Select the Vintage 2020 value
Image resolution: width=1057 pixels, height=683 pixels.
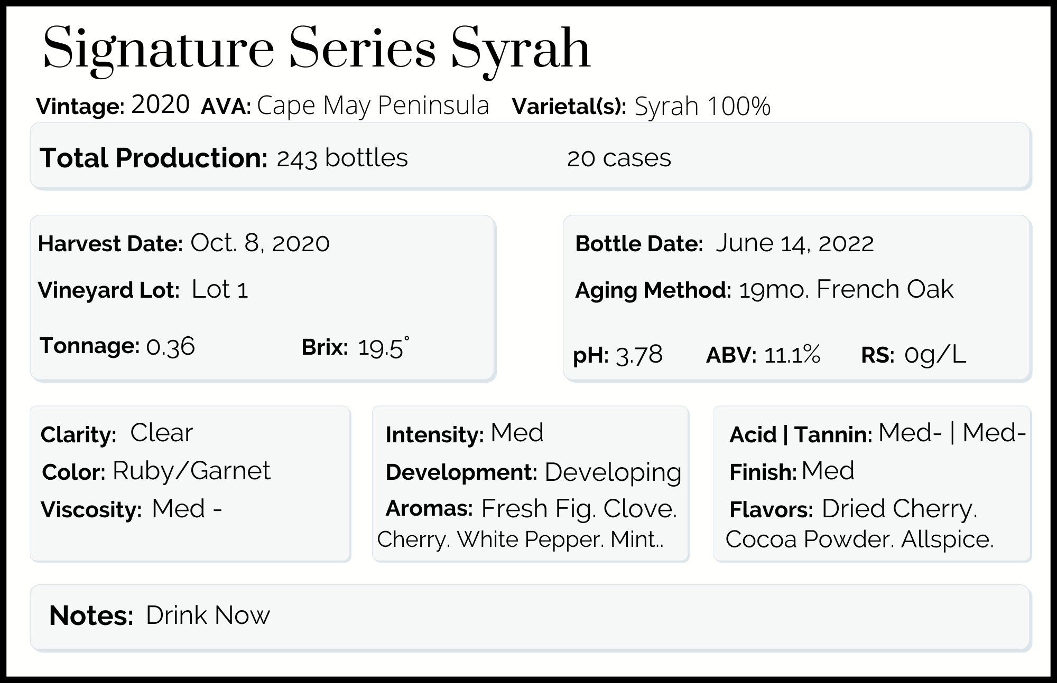click(x=161, y=105)
